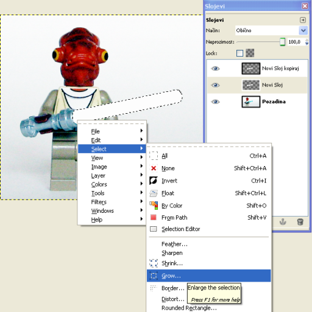Open the Help menu entry
The height and width of the screenshot is (312, 312).
(x=112, y=220)
